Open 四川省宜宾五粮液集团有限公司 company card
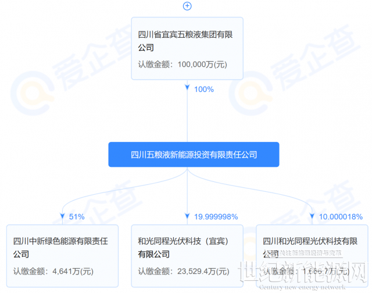This screenshot has height=293, width=372. [187, 48]
